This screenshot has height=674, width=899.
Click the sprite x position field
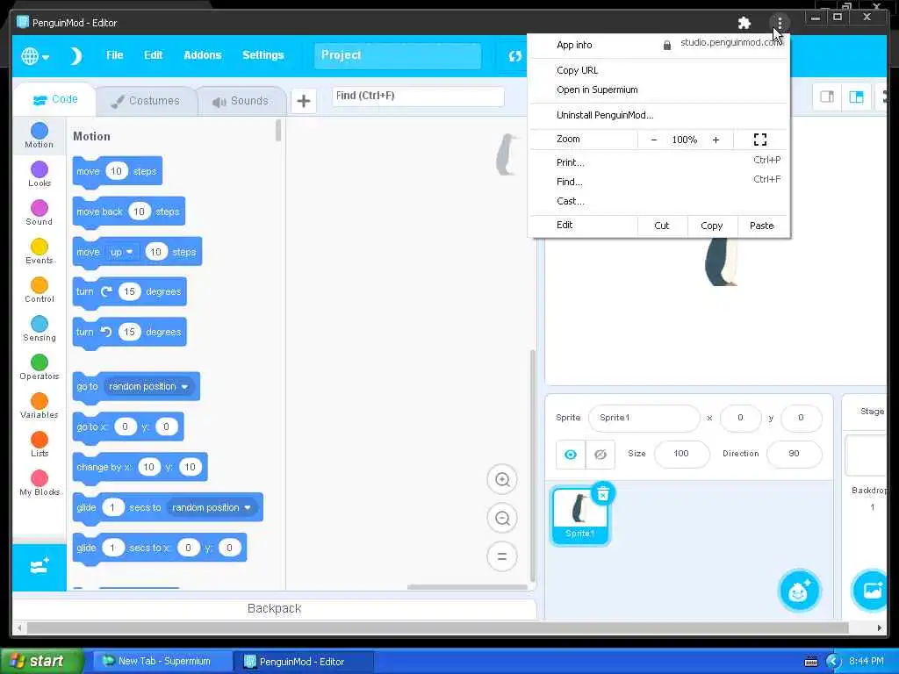click(x=740, y=418)
